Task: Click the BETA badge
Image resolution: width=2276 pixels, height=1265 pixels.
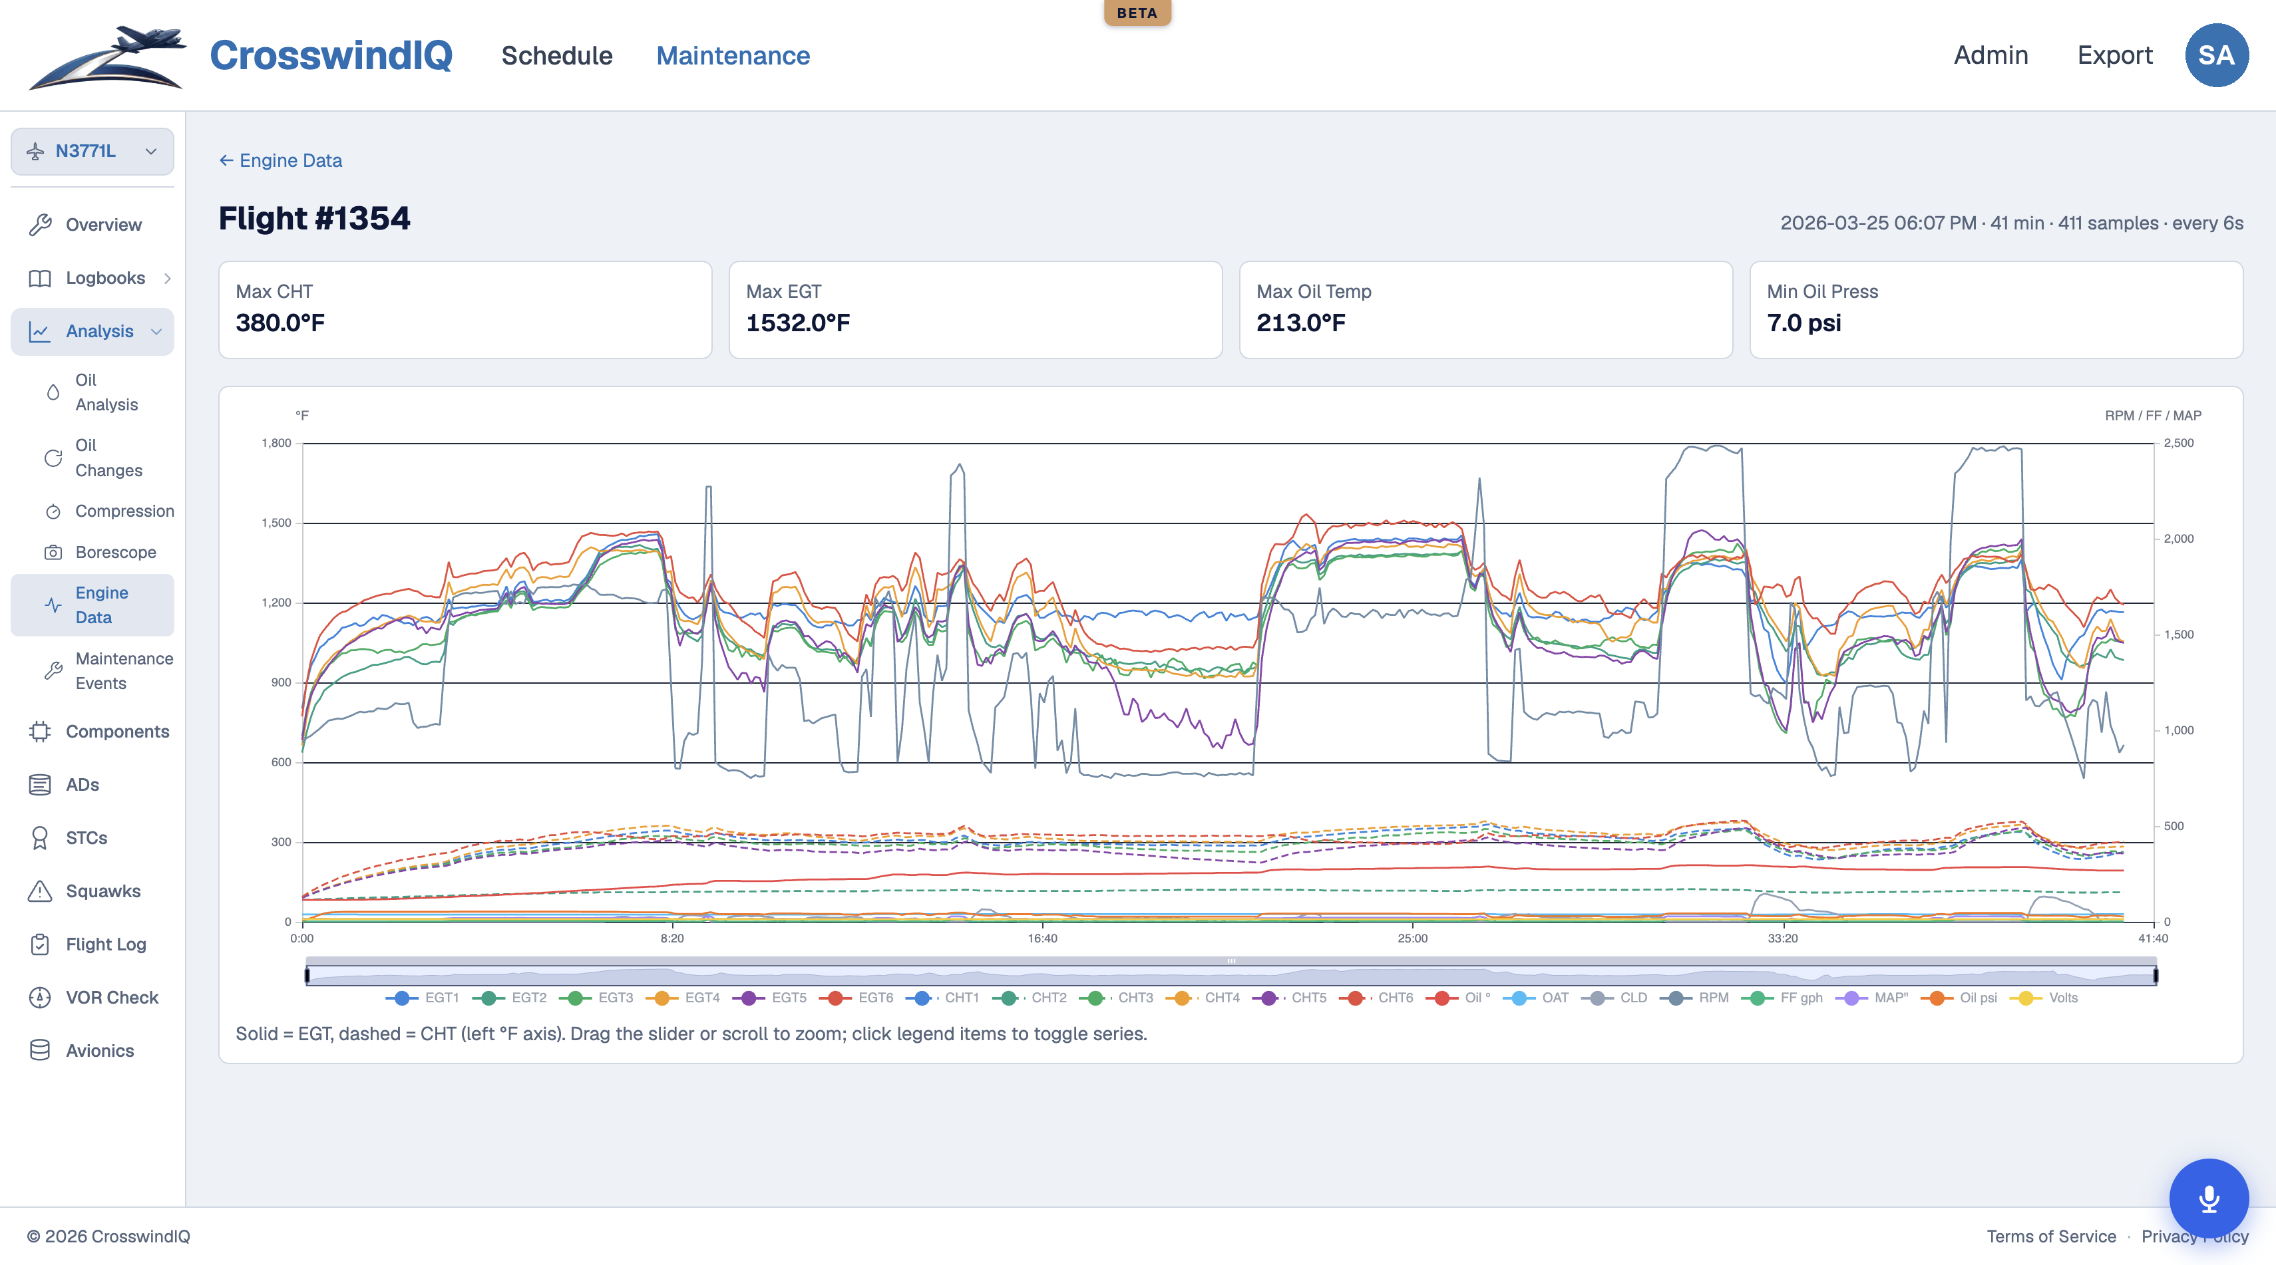Action: click(1137, 13)
